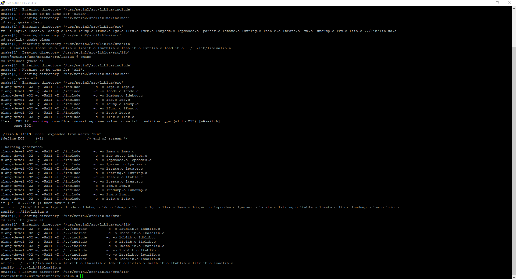Screen dimensions: 516x279
Task: Click the magenta 'warning:' text
Action: pos(41,121)
